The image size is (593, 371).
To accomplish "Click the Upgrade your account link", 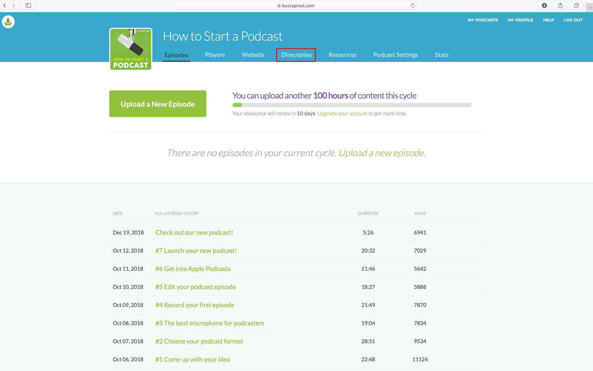I will click(x=342, y=113).
